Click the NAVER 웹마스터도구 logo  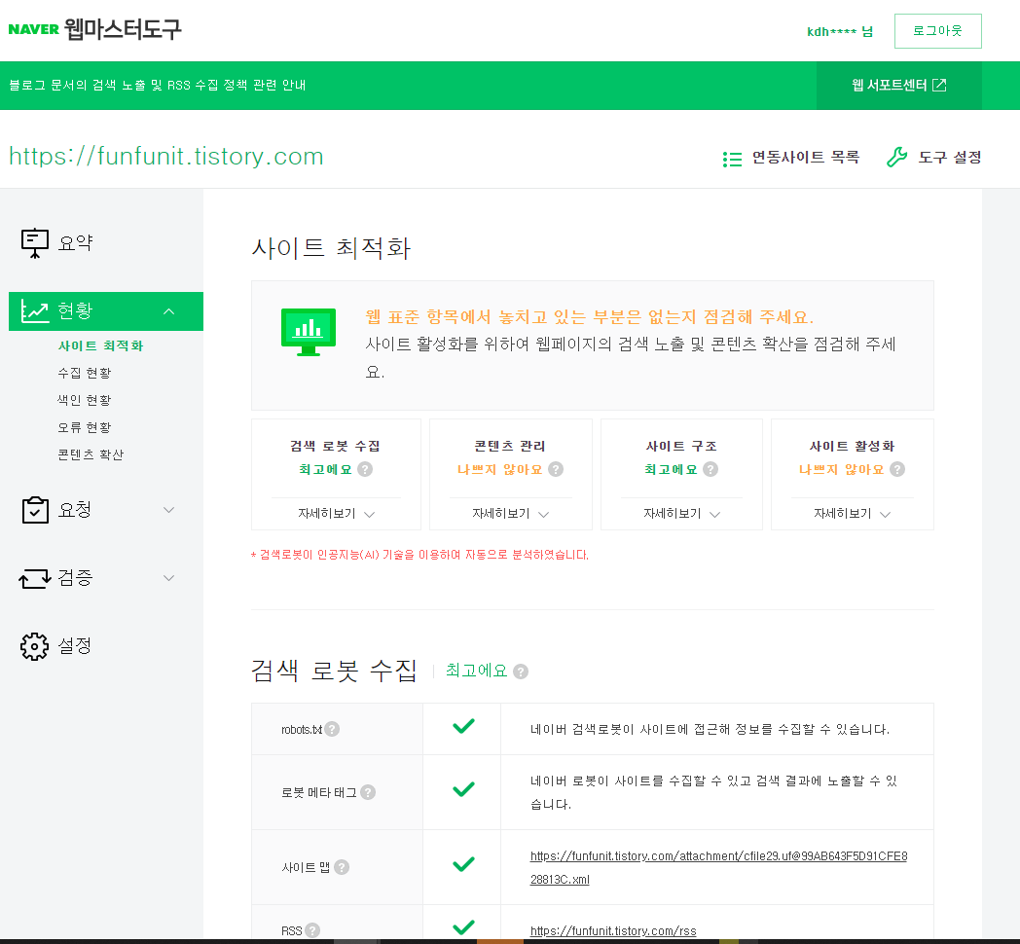coord(95,30)
